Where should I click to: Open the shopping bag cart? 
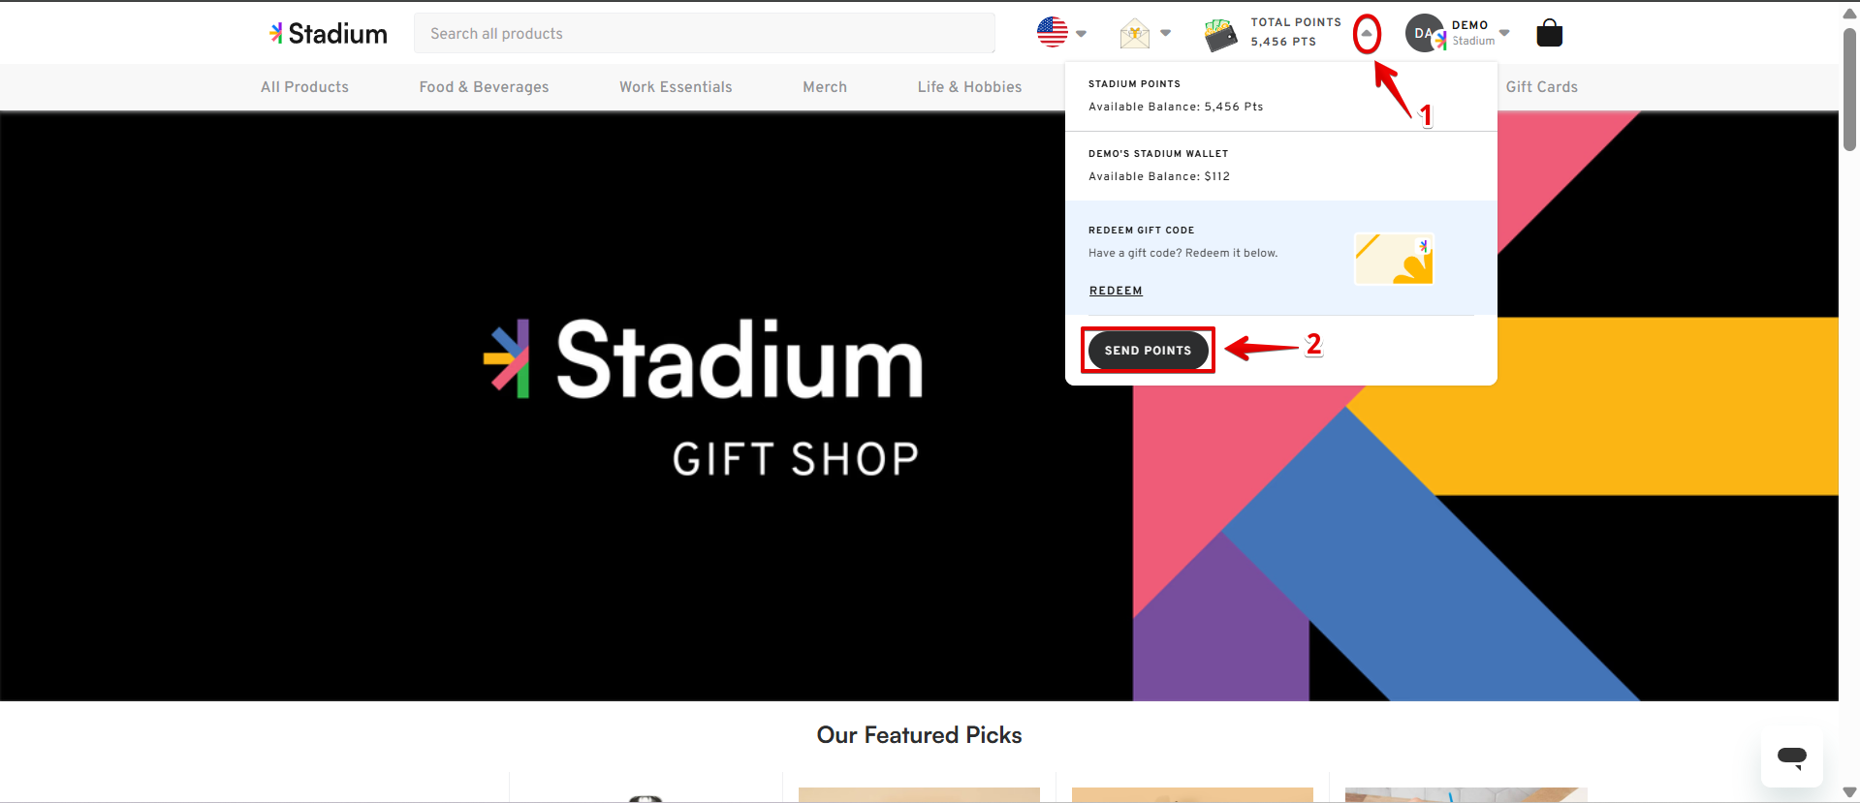pos(1549,34)
